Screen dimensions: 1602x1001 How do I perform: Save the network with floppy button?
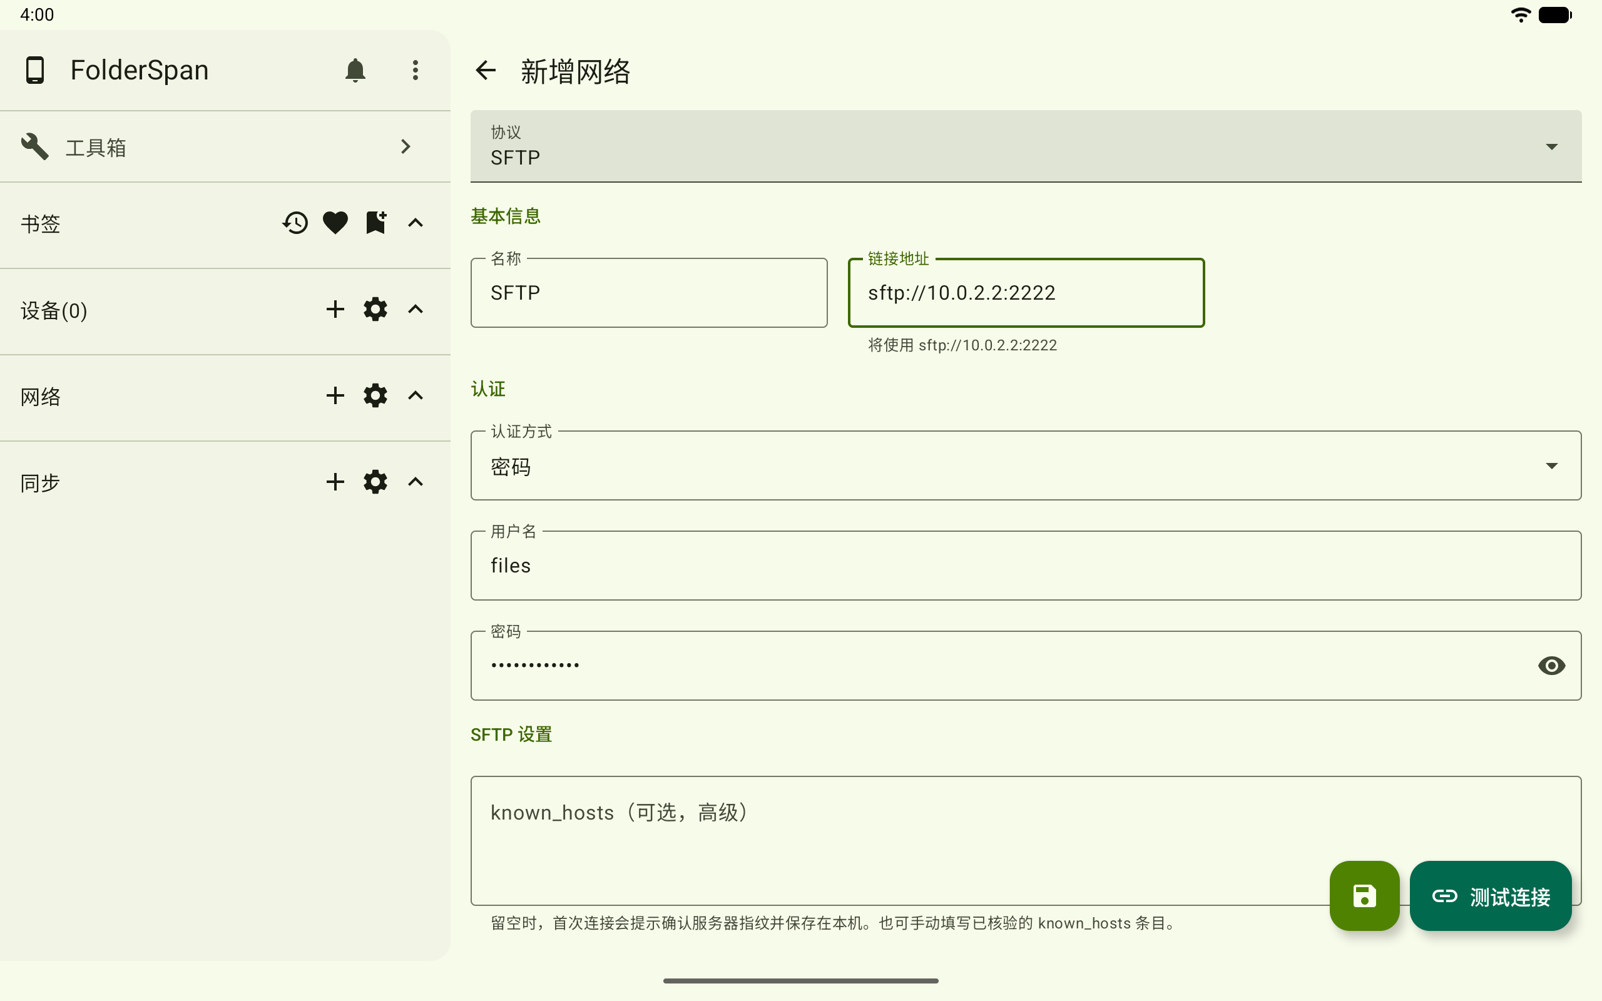coord(1364,896)
